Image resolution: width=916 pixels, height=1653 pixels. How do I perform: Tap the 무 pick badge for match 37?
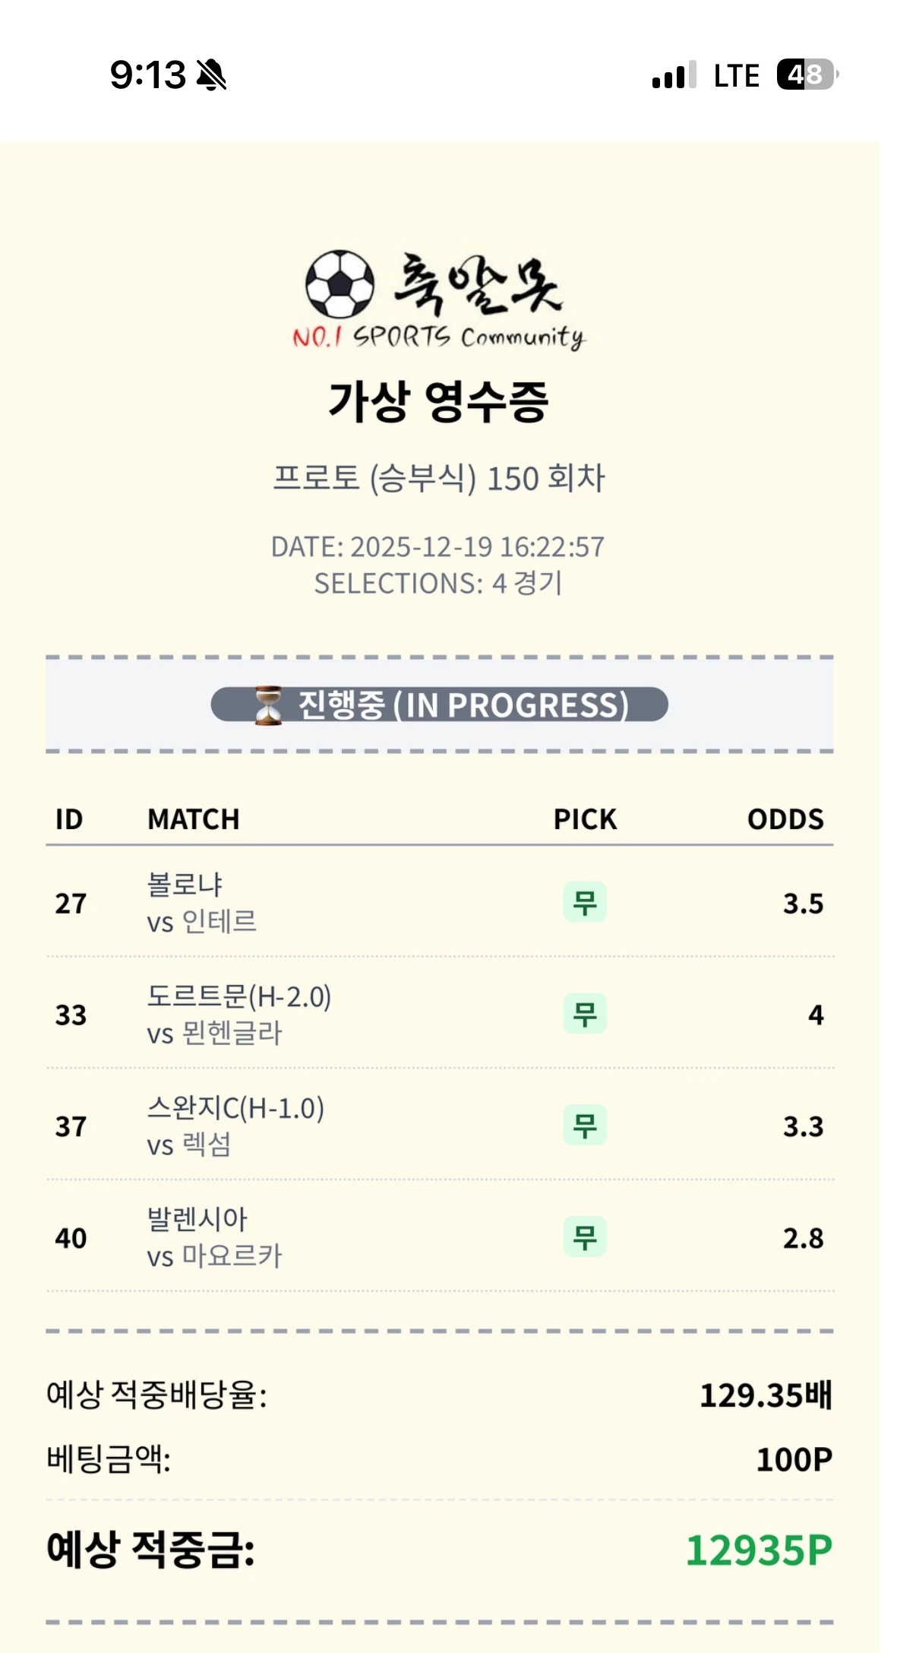(585, 1126)
